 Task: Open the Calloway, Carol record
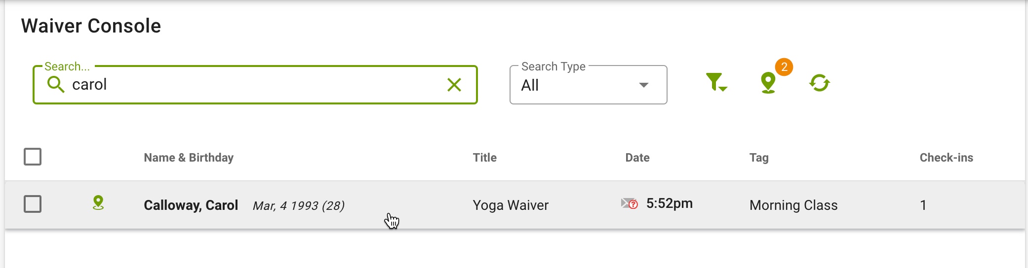(191, 205)
